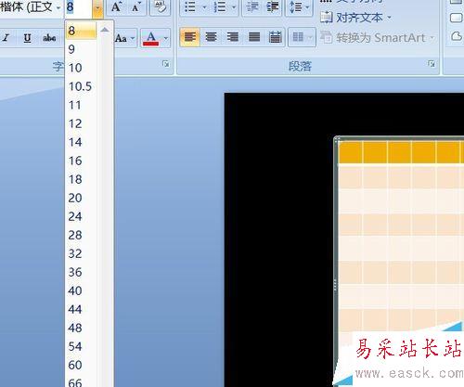Collapse the font size dropdown arrow
The image size is (464, 387).
pyautogui.click(x=97, y=7)
